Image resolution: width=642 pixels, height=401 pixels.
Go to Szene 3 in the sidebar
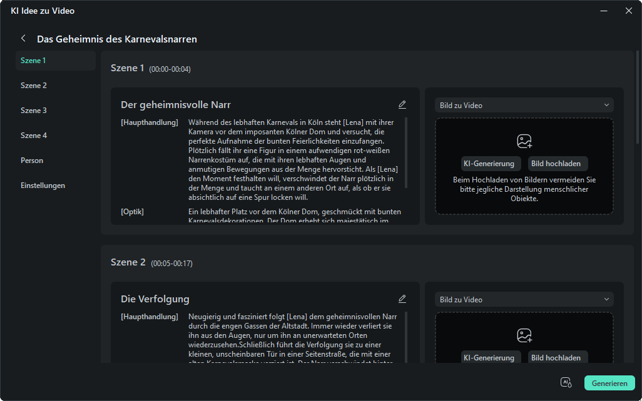pyautogui.click(x=34, y=111)
